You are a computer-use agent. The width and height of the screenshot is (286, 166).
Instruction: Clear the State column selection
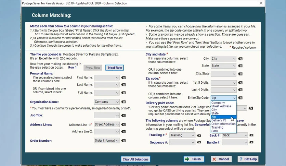point(240,66)
